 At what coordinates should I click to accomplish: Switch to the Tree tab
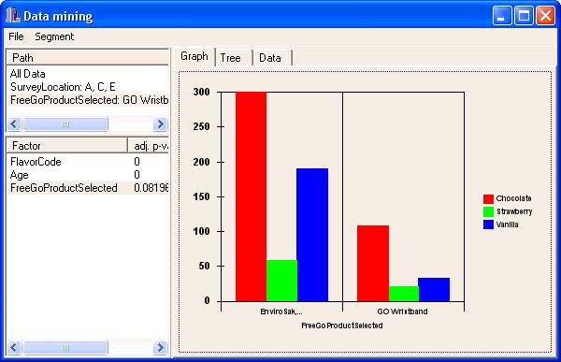pyautogui.click(x=230, y=58)
